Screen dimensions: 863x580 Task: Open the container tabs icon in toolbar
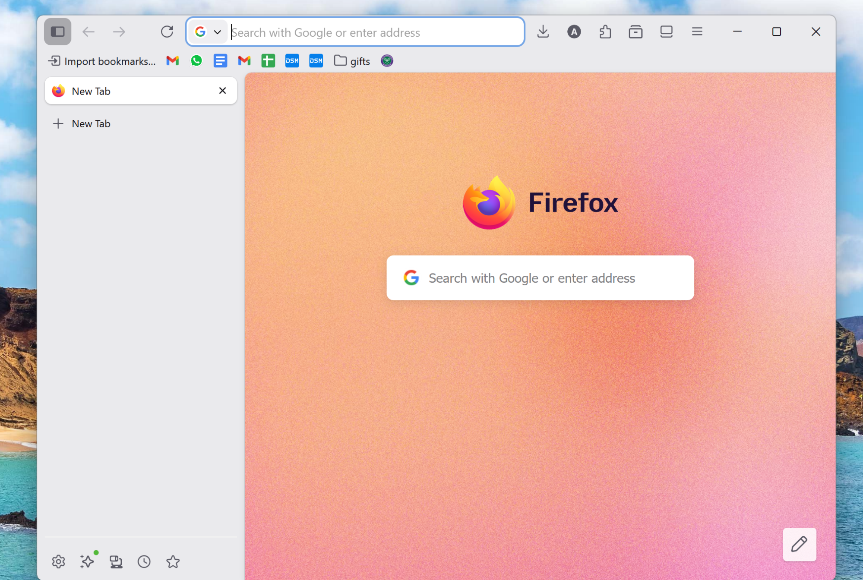point(635,32)
